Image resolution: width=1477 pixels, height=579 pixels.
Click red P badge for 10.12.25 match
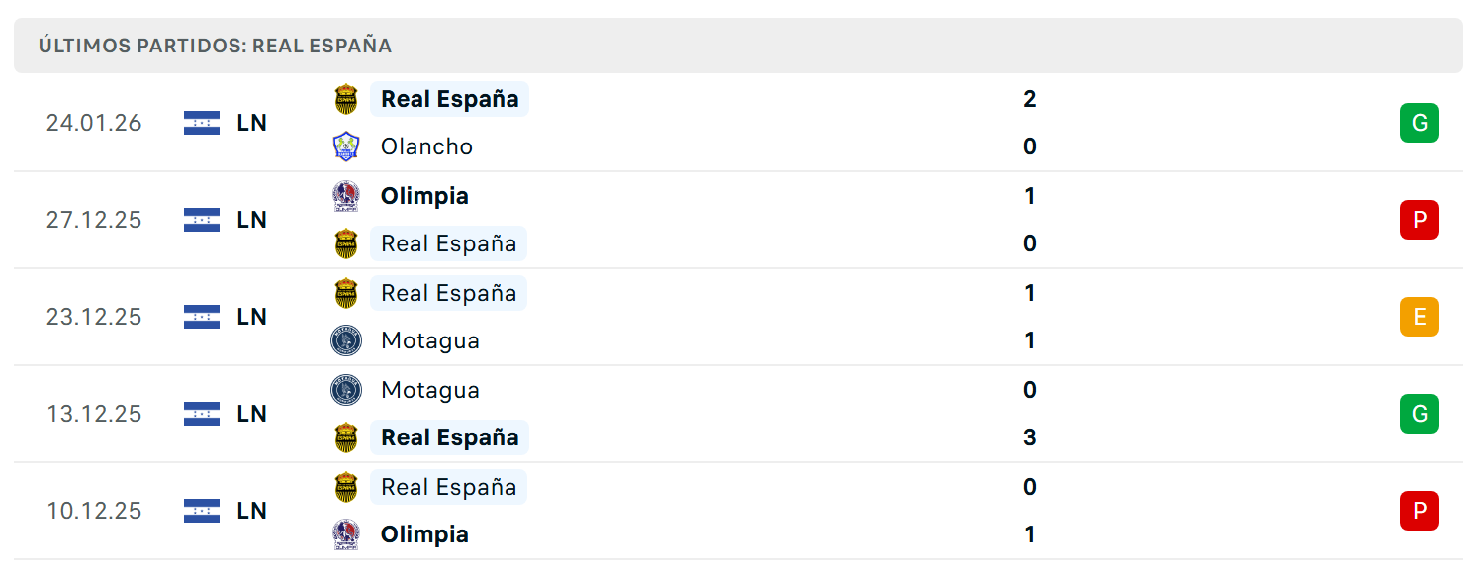(1419, 511)
